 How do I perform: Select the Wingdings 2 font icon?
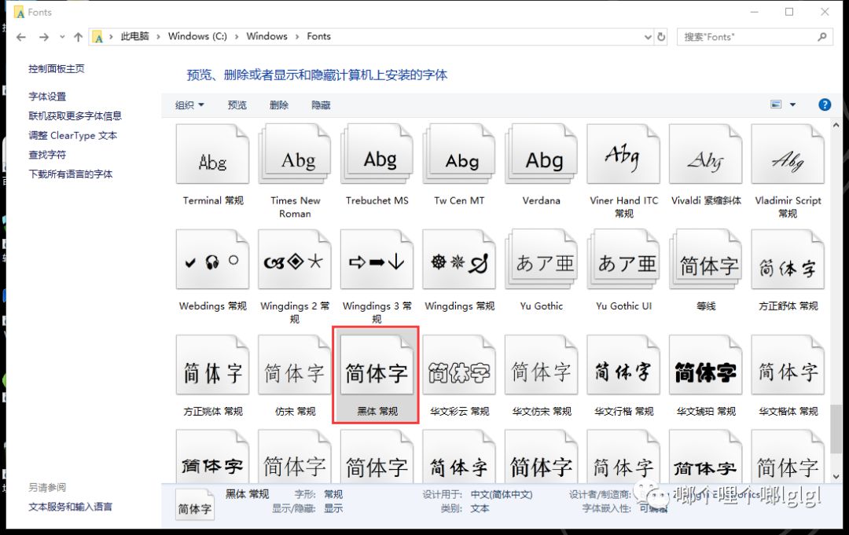tap(295, 260)
